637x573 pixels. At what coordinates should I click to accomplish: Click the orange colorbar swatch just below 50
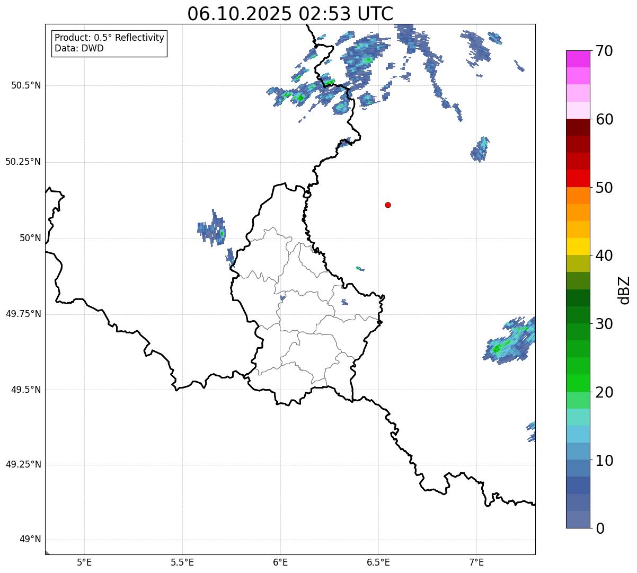pyautogui.click(x=578, y=196)
